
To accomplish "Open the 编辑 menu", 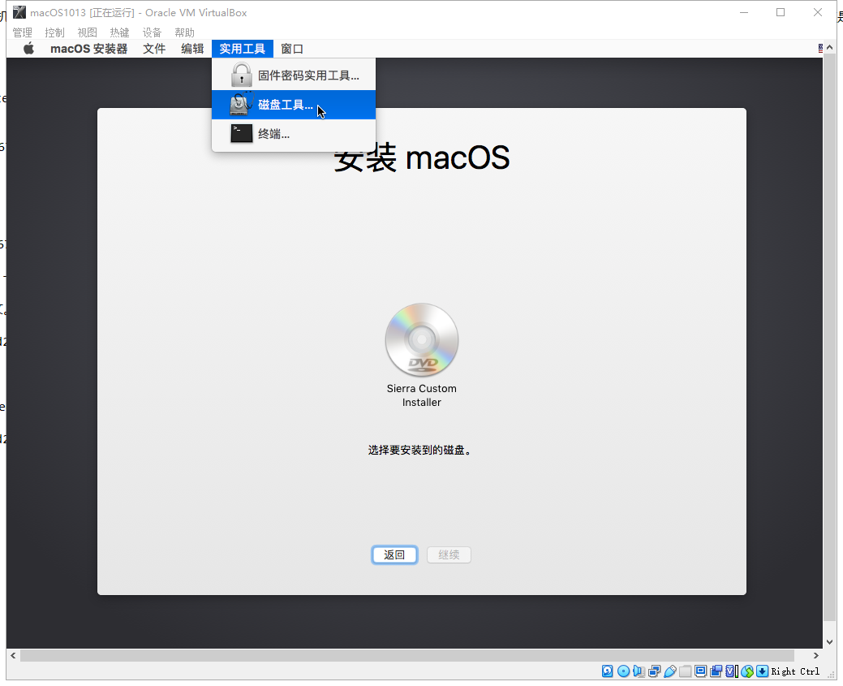I will tap(192, 49).
